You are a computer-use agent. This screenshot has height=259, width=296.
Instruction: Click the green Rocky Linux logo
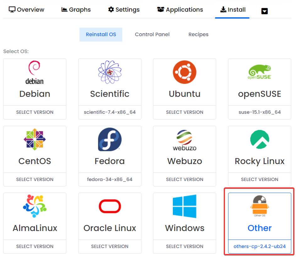(x=260, y=139)
